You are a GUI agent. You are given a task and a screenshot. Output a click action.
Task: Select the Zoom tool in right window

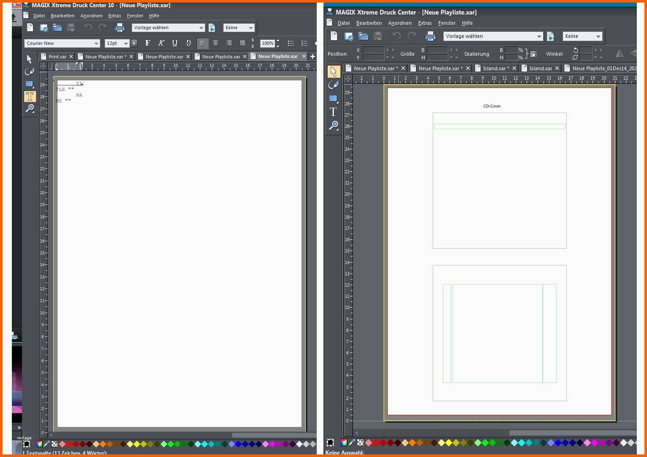tap(334, 126)
